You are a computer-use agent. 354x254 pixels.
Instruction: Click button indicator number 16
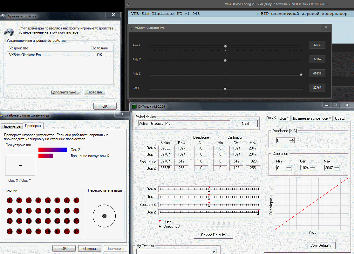coord(76,211)
